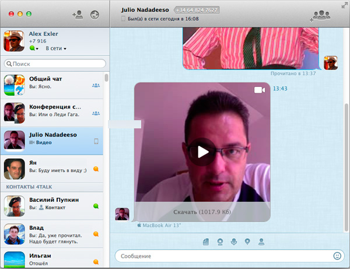Click the webcam video message icon
This screenshot has width=350, height=269.
220,242
